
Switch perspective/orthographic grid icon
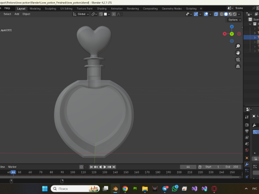click(x=238, y=66)
